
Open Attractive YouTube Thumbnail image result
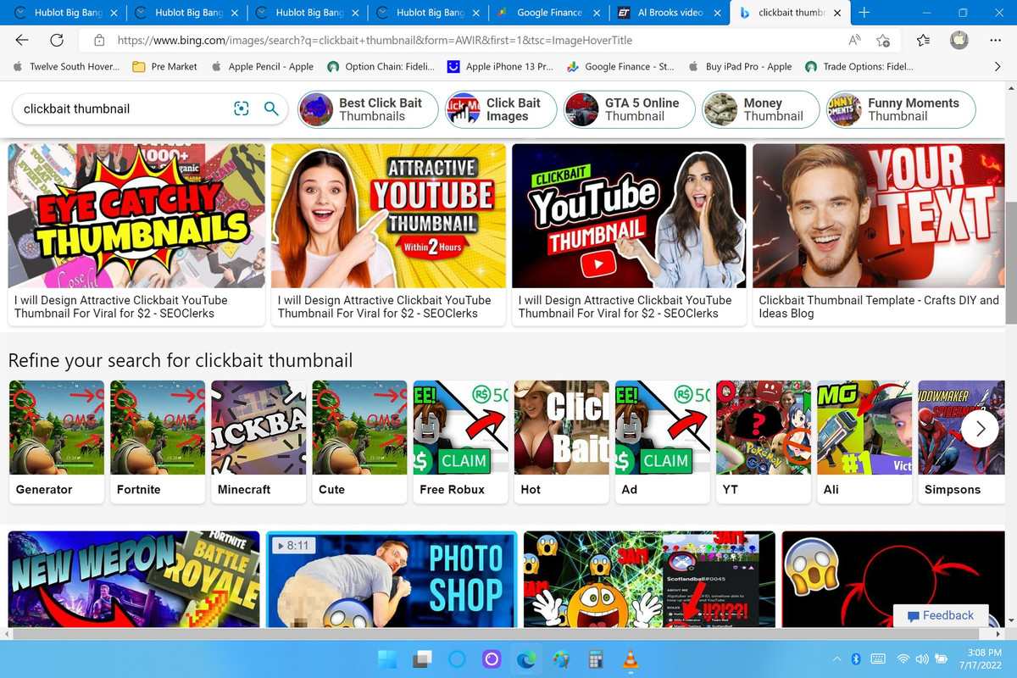click(389, 216)
